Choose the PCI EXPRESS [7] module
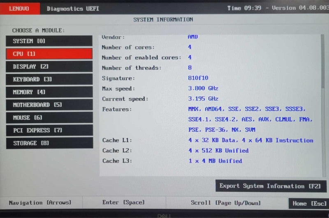 tap(49, 131)
